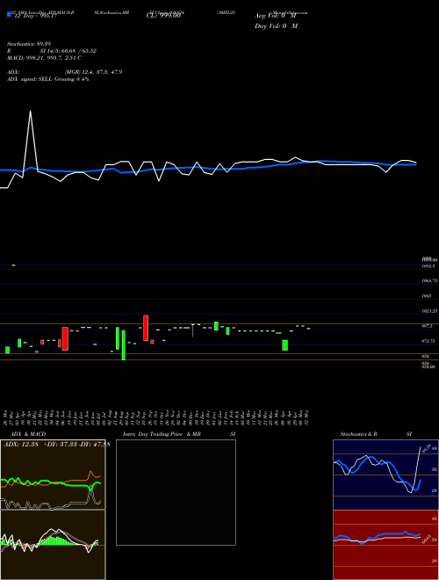The image size is (439, 580).
Task: Click the green line in the ADX panel
Action: pos(52,483)
